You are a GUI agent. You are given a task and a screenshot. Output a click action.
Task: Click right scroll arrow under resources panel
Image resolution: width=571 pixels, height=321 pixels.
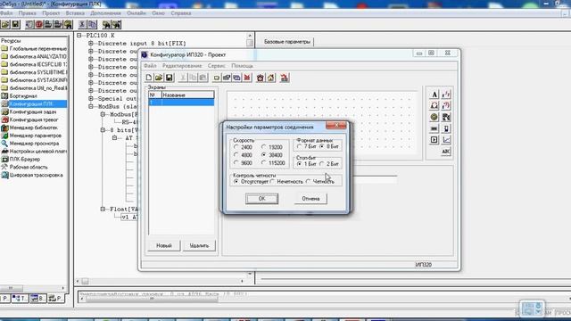(x=63, y=288)
